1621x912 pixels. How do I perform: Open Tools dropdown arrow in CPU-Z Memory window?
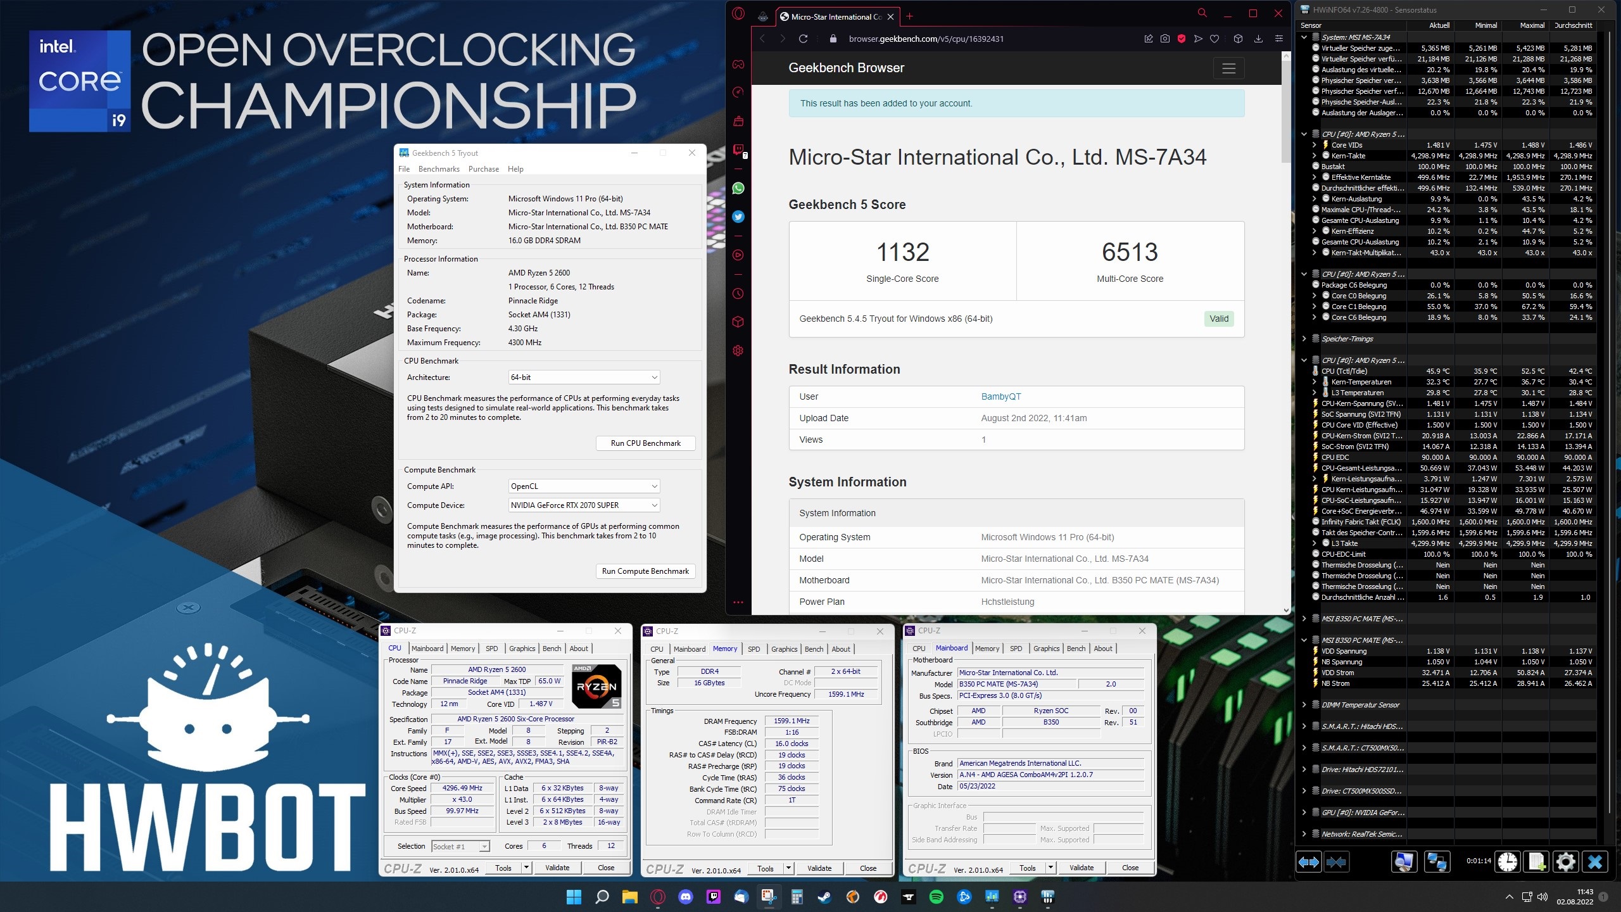(788, 868)
